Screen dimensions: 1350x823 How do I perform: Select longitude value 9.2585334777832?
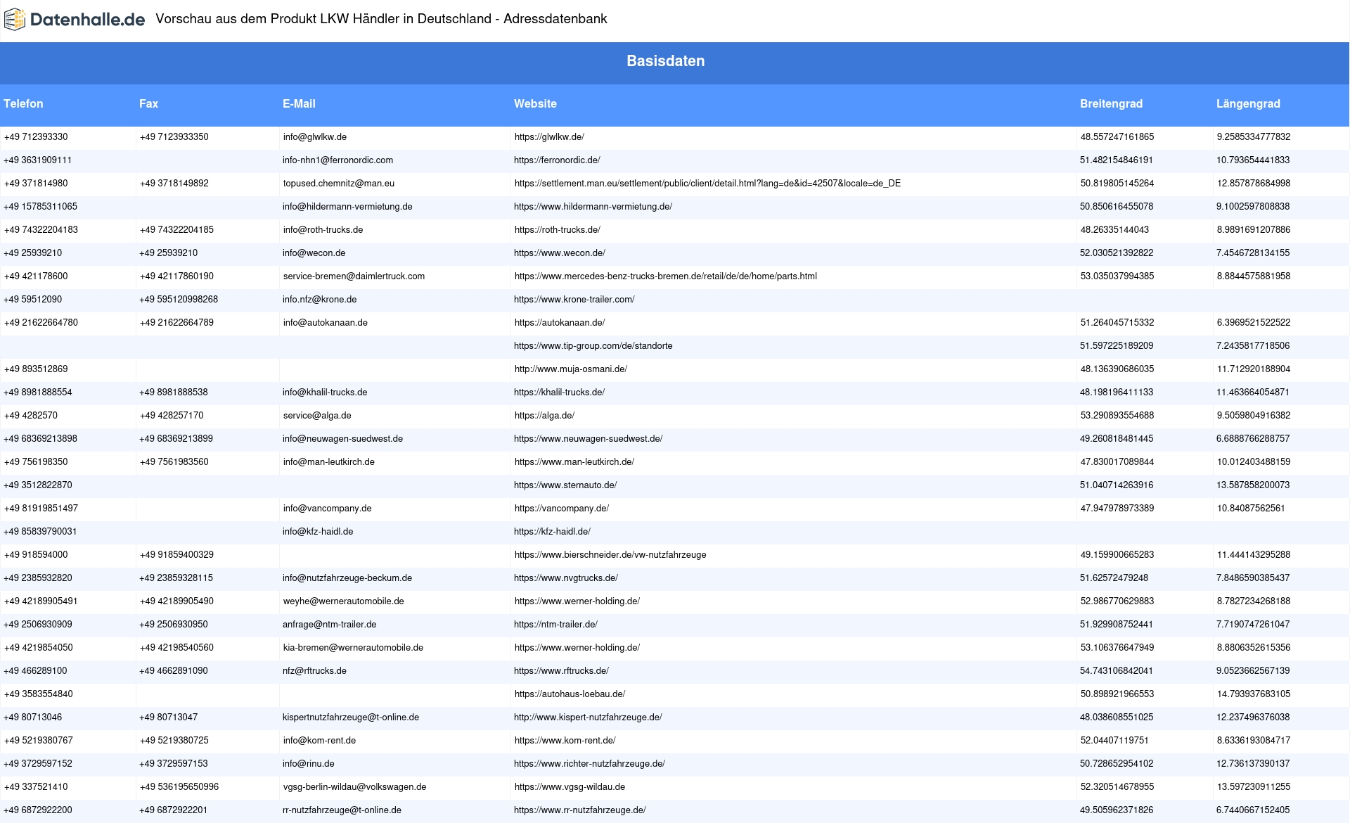[x=1254, y=137]
